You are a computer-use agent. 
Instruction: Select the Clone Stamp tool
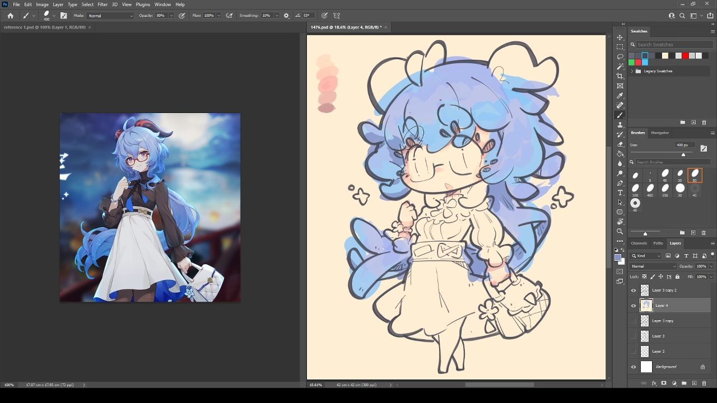click(x=620, y=125)
